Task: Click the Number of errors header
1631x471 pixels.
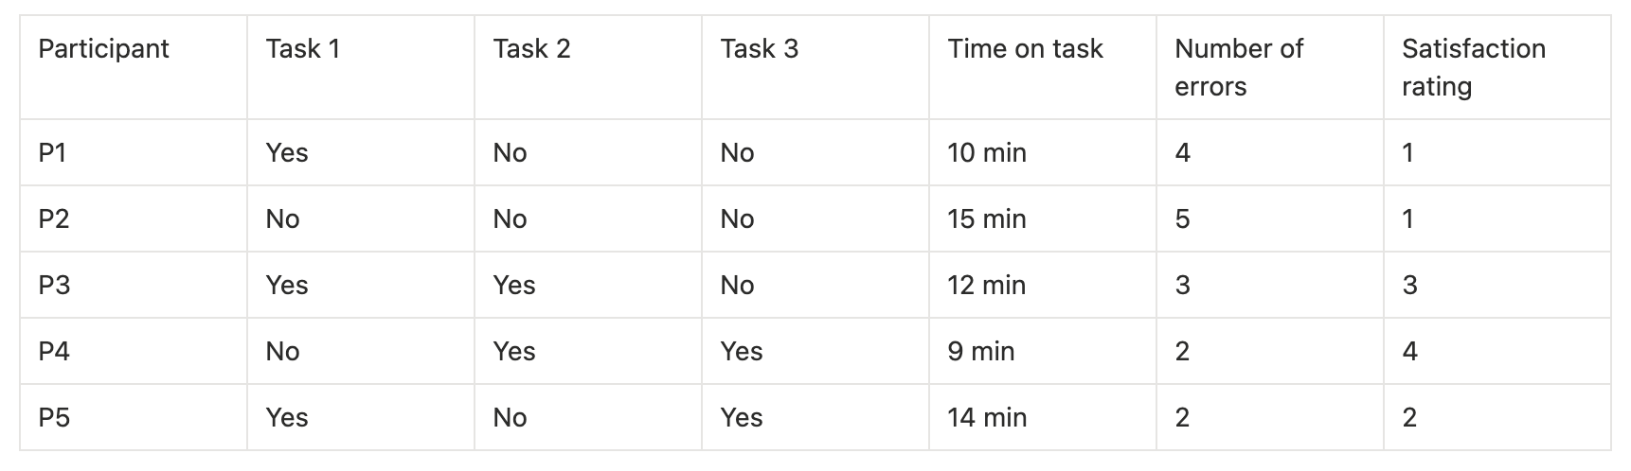Action: pos(1238,67)
